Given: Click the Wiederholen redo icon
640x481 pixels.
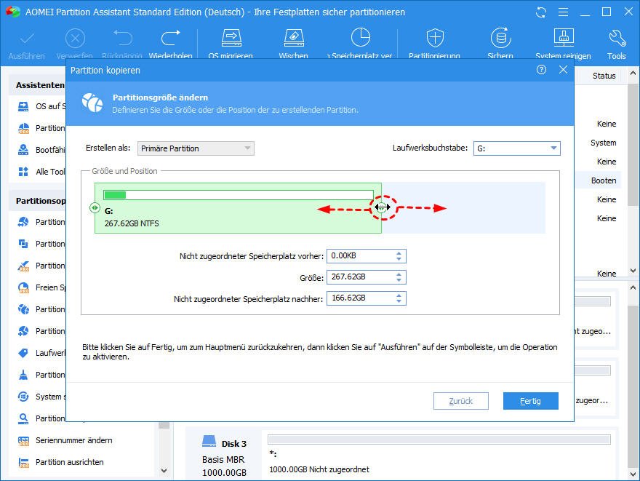Looking at the screenshot, I should pos(171,38).
